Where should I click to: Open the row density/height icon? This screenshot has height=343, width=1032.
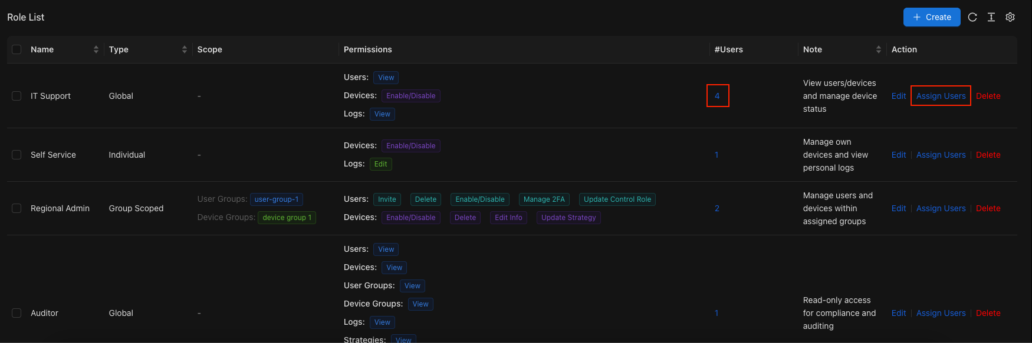pyautogui.click(x=991, y=17)
